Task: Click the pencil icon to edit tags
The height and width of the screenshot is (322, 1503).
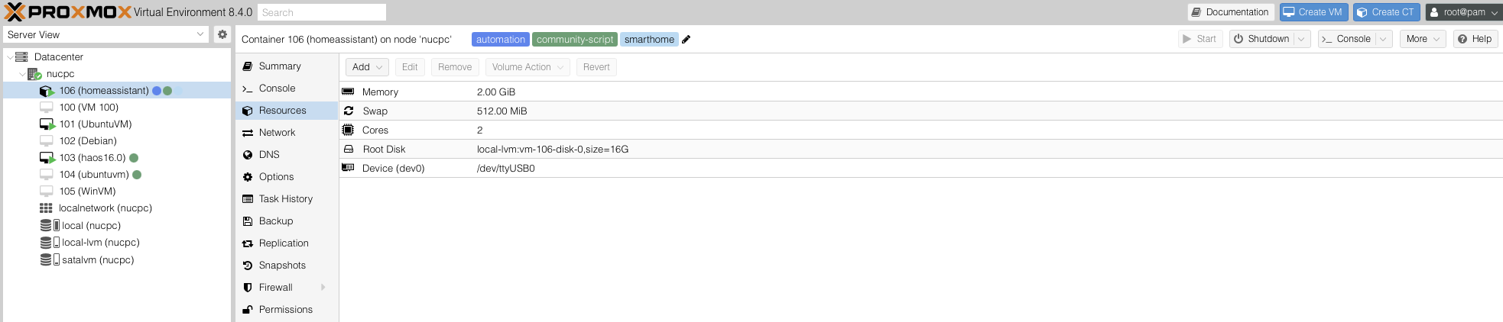Action: coord(687,40)
